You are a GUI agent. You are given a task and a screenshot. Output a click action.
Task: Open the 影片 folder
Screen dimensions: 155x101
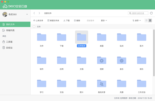pyautogui.click(x=142, y=37)
